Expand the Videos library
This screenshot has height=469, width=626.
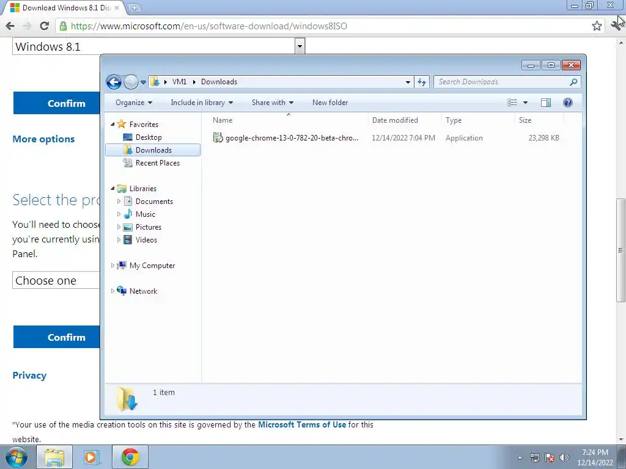[x=119, y=239]
